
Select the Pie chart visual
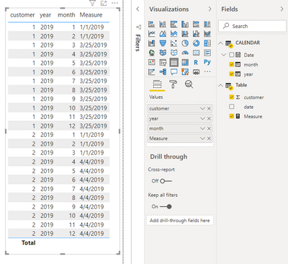185,43
